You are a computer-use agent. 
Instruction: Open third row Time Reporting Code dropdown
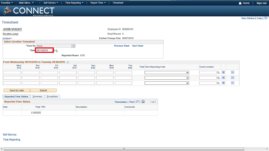(167, 83)
